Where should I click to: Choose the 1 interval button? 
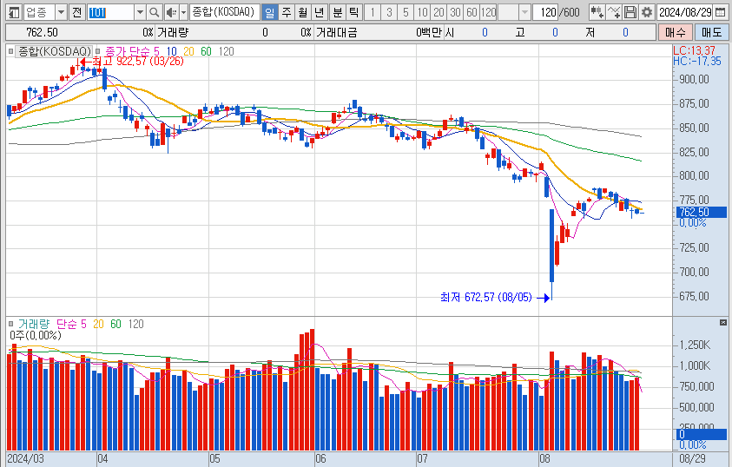[x=372, y=12]
